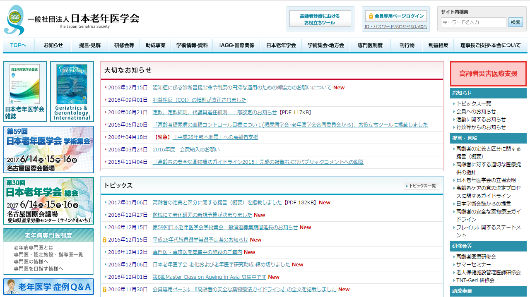Click sidebar フレイルに関するステートメント link
Viewport: 530px width, 297px height.
coord(489,231)
